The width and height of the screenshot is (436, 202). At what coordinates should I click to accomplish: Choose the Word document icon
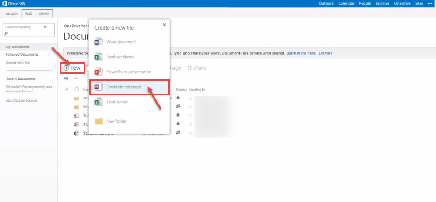[x=99, y=42]
